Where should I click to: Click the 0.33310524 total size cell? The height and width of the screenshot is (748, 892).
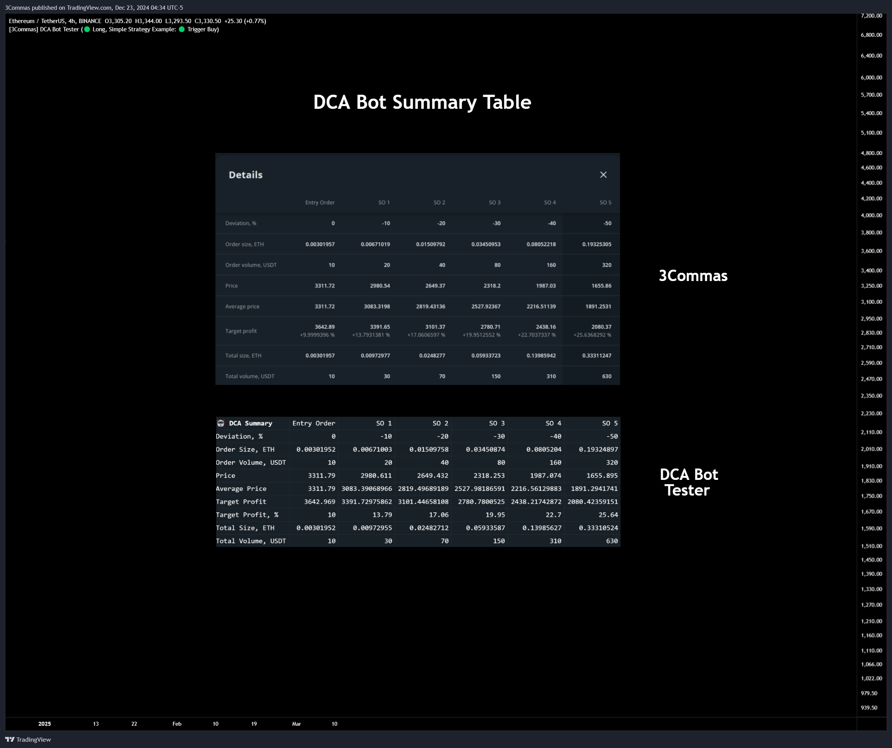pyautogui.click(x=598, y=528)
